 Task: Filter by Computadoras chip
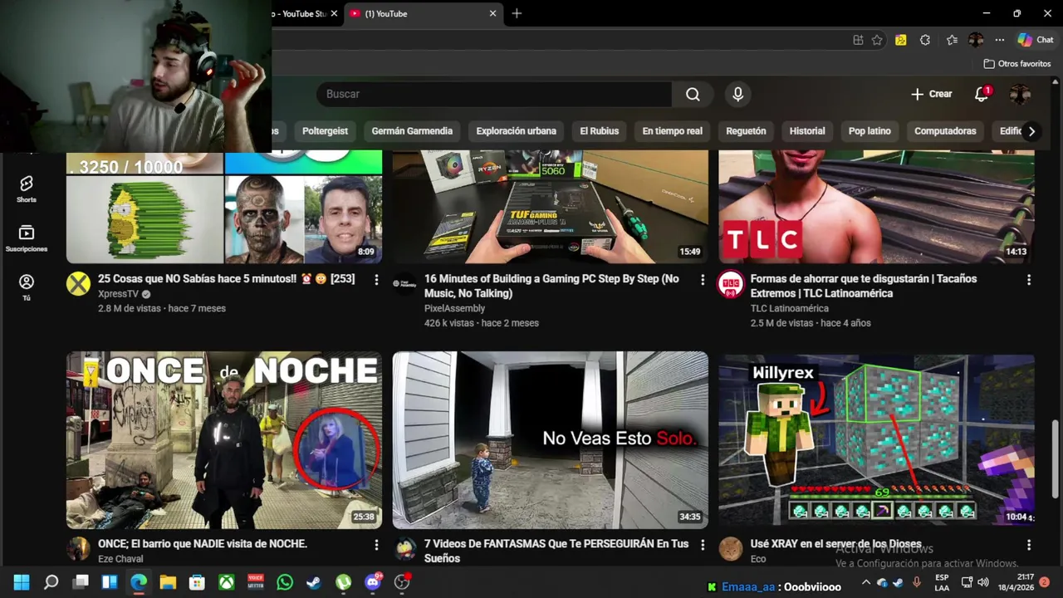click(945, 131)
